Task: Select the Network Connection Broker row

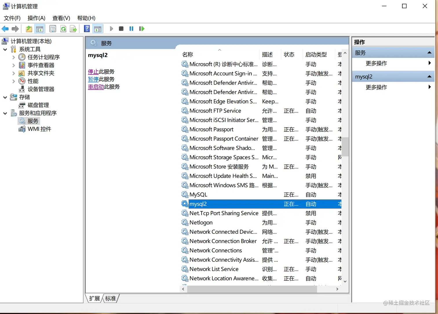Action: click(261, 241)
